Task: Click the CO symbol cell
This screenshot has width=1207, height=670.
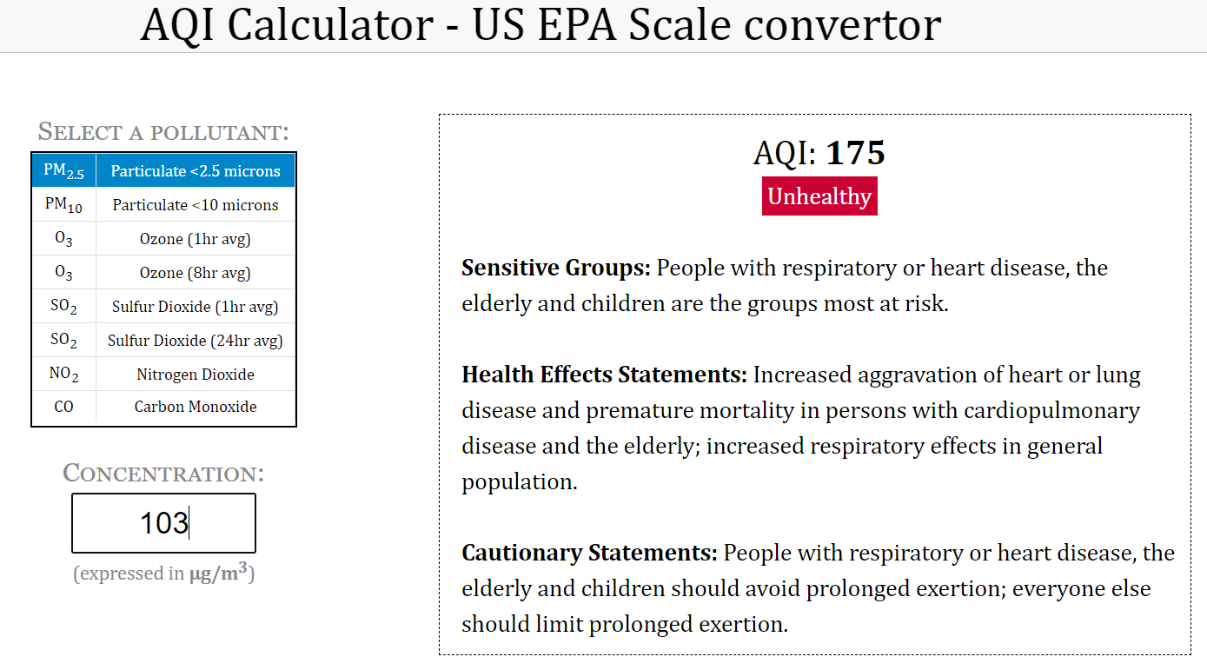Action: coord(64,407)
